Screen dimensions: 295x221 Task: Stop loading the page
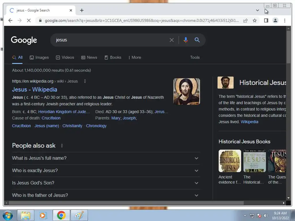29,20
